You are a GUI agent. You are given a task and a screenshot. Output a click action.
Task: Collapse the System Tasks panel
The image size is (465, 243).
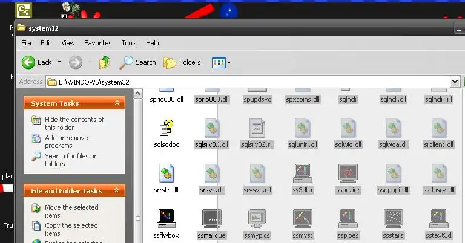[x=117, y=103]
